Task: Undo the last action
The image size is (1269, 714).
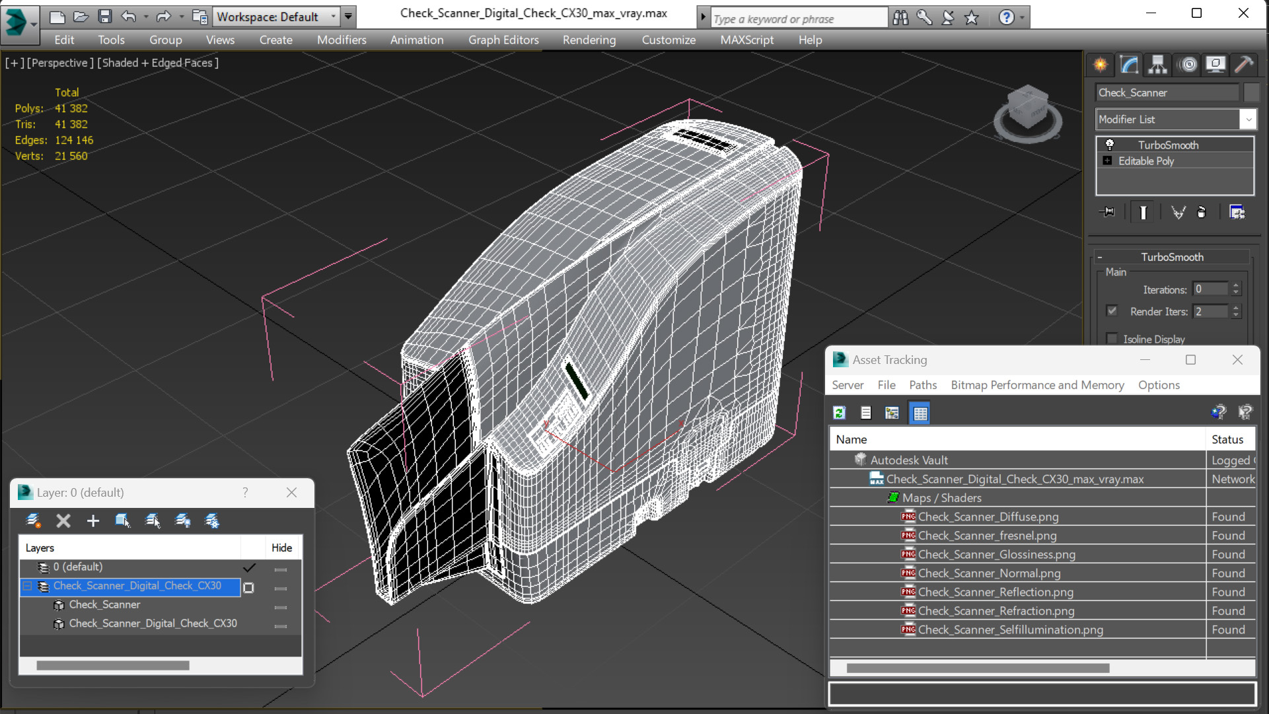Action: pyautogui.click(x=129, y=17)
